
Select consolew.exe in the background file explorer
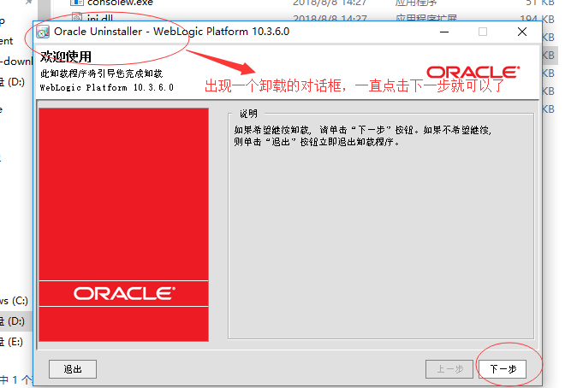(x=120, y=3)
